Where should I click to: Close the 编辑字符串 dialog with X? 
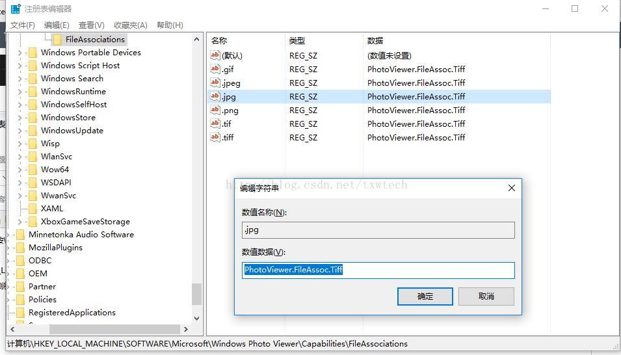point(512,188)
